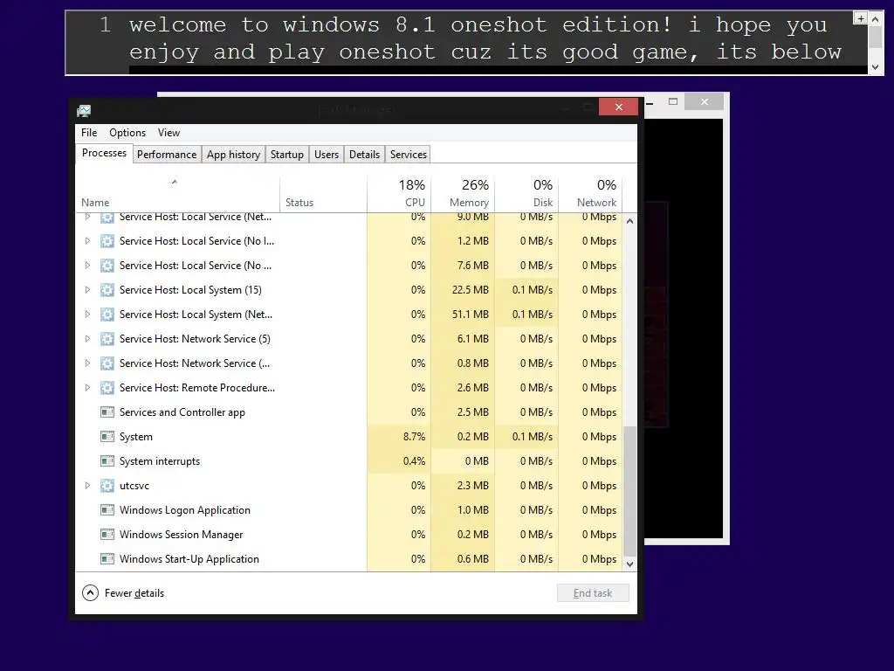
Task: Click gear icon of Network Service (... 0.8 MB row
Action: pyautogui.click(x=107, y=363)
